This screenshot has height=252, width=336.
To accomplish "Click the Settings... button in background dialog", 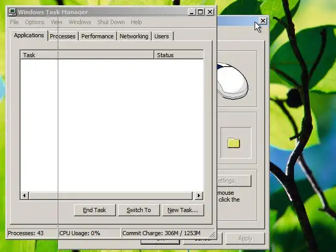I will point(234,181).
